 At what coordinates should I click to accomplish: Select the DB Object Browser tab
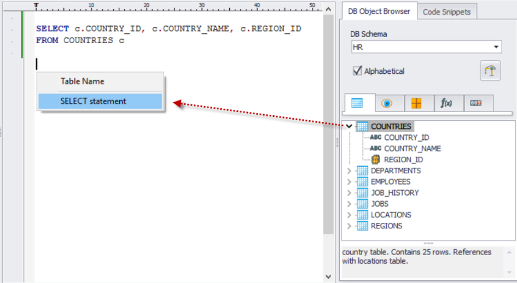[x=378, y=11]
